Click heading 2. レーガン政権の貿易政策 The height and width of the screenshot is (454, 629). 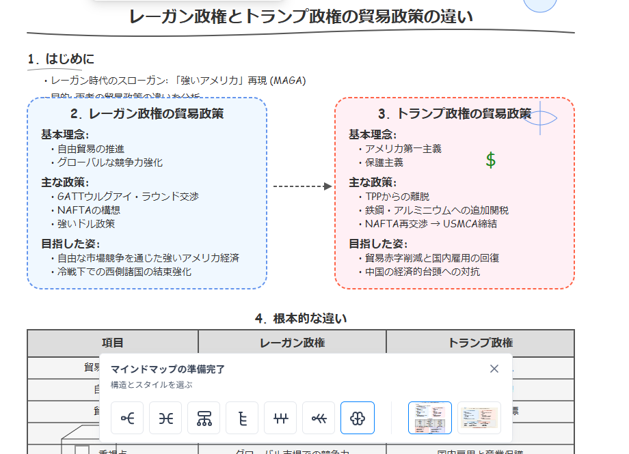pyautogui.click(x=147, y=113)
